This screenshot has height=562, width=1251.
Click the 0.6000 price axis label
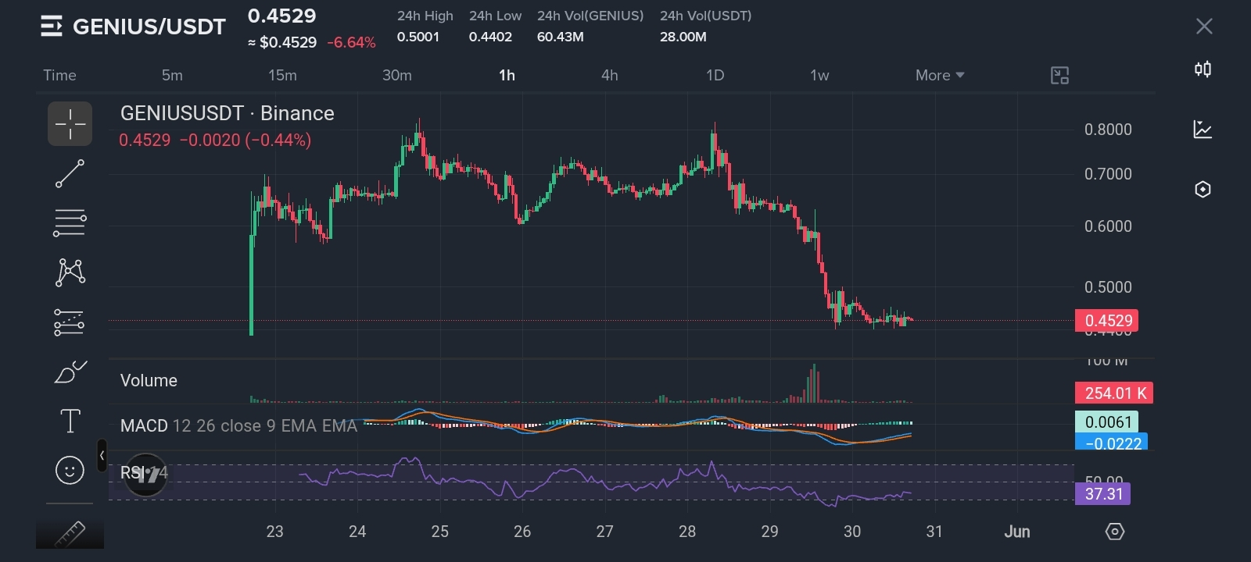point(1108,226)
